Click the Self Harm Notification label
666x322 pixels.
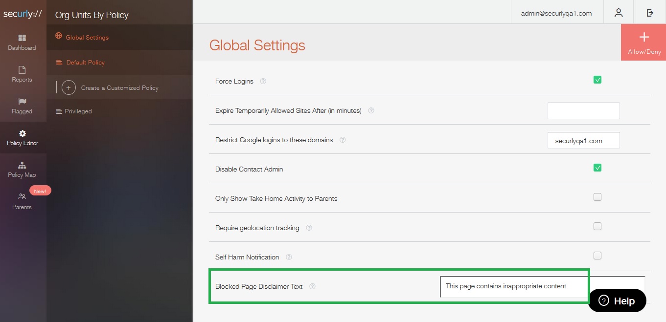tap(247, 257)
